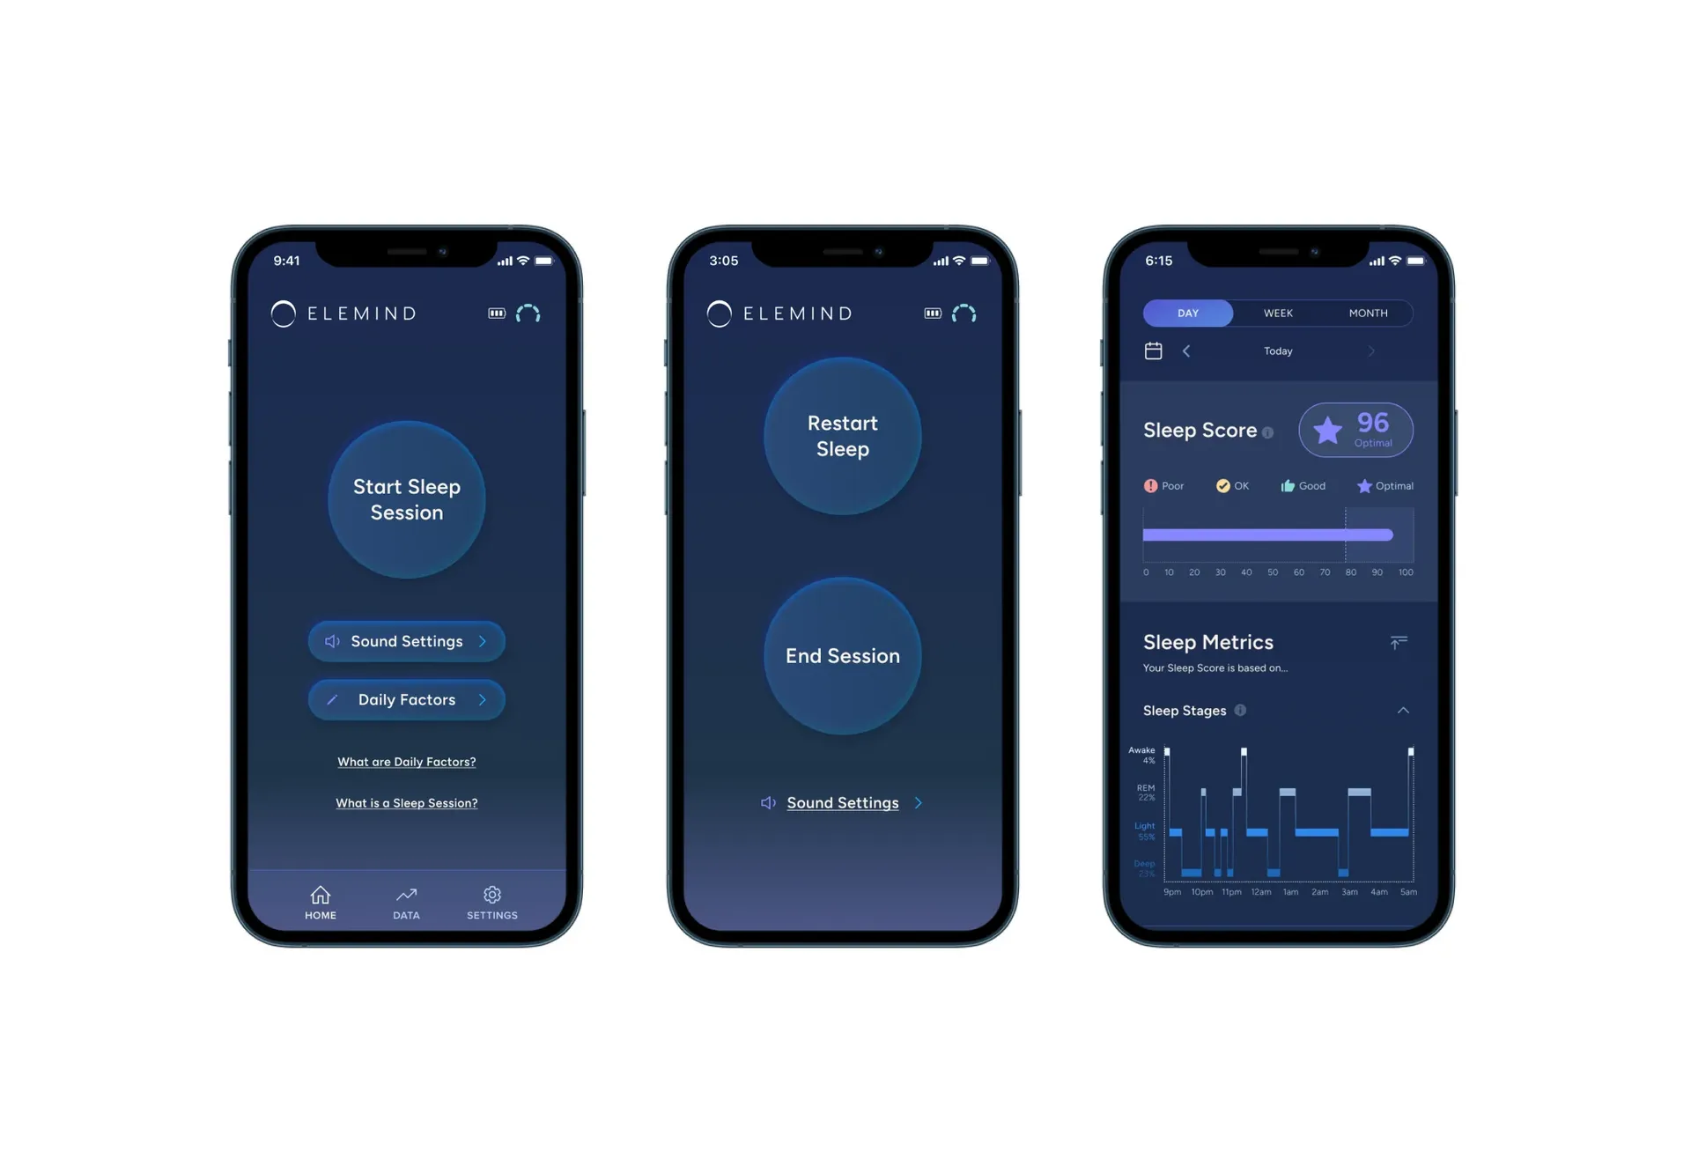1691x1173 pixels.
Task: Switch to the WEEK tab
Action: (1276, 313)
